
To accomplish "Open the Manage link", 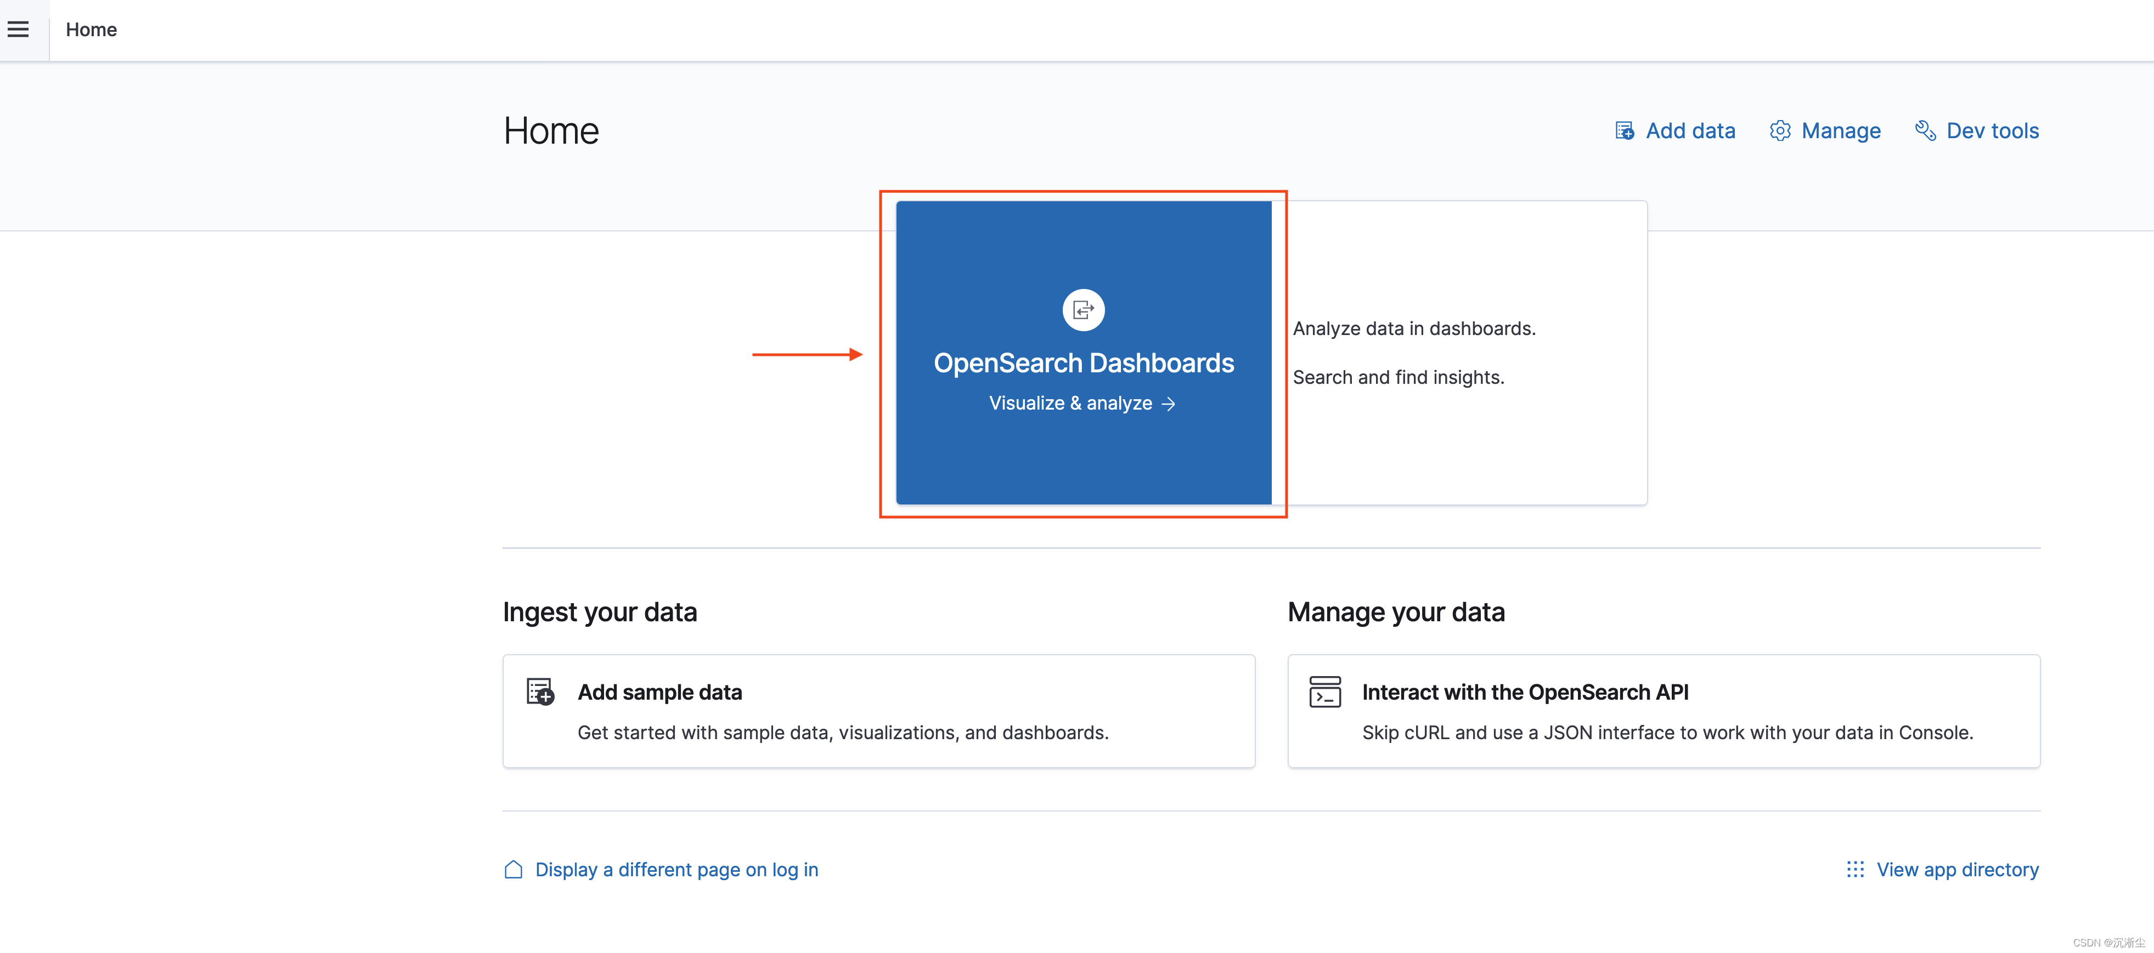I will (1840, 131).
